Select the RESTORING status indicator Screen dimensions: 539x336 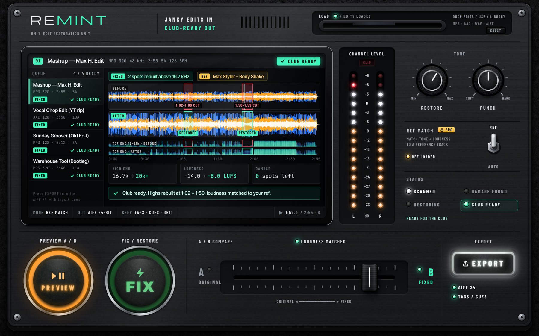(x=423, y=205)
